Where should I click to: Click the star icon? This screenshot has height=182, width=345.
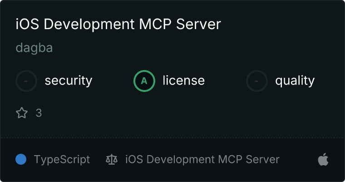[x=22, y=113]
